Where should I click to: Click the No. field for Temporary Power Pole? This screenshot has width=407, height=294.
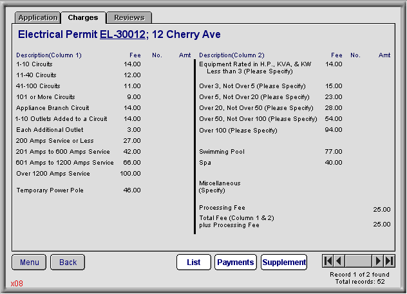click(157, 190)
